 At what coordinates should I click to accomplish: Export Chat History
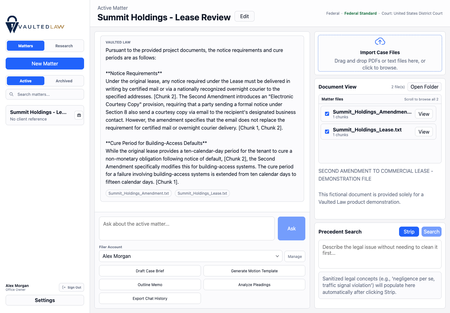pos(150,298)
